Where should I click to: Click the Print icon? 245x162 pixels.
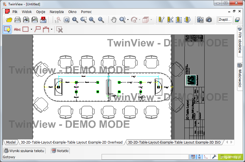18,20
